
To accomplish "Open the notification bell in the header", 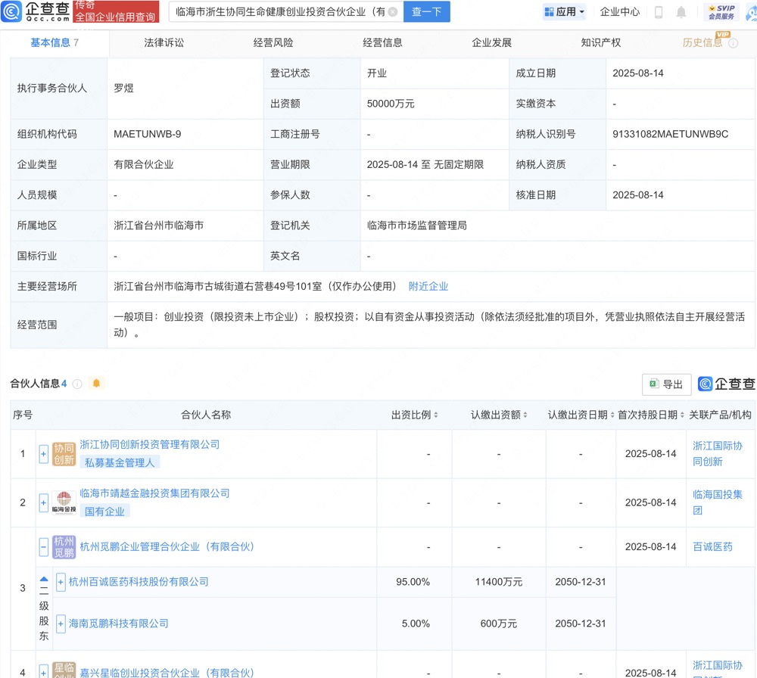I will point(681,12).
